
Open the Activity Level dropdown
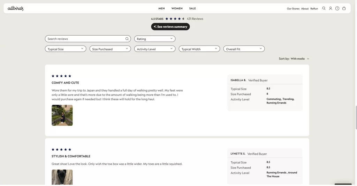pos(154,49)
